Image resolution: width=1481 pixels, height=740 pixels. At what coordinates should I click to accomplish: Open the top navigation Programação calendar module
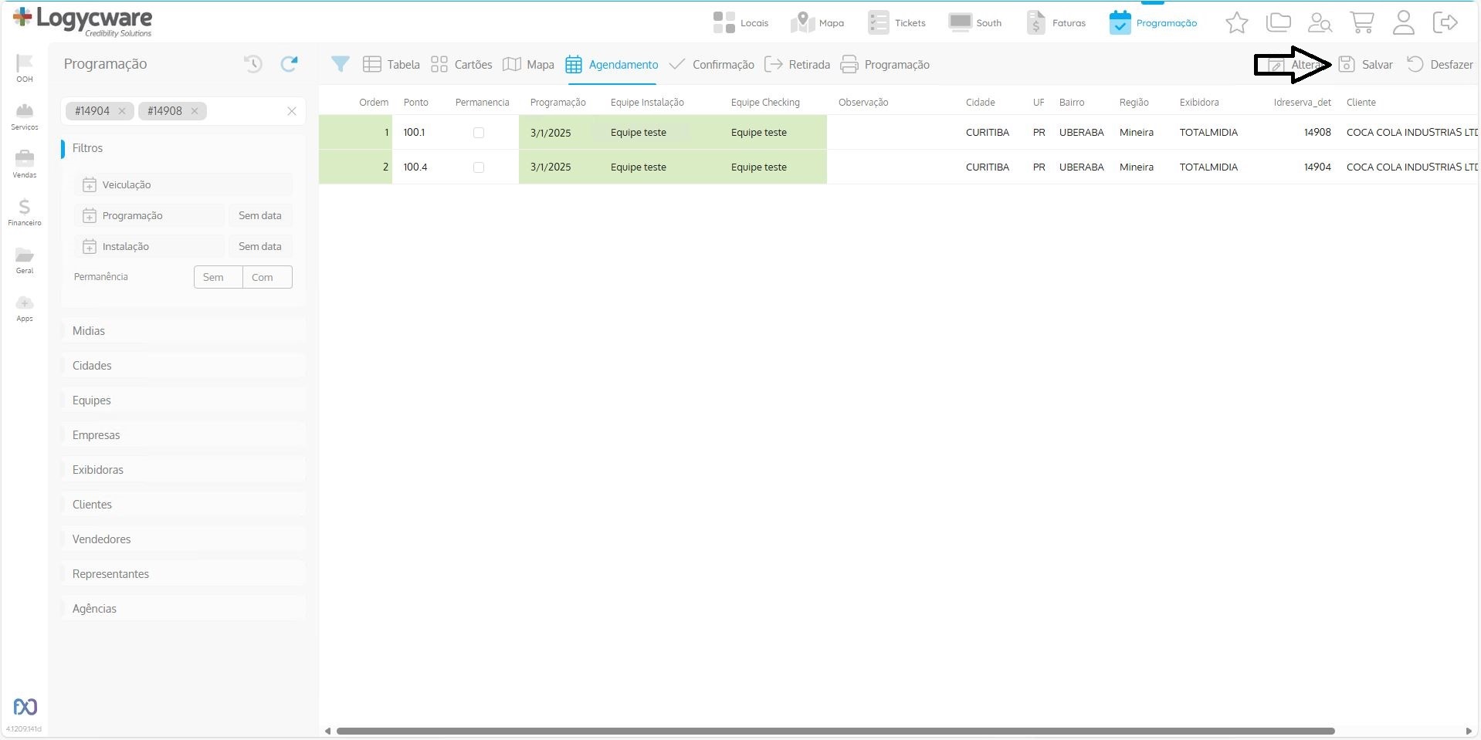tap(1153, 23)
